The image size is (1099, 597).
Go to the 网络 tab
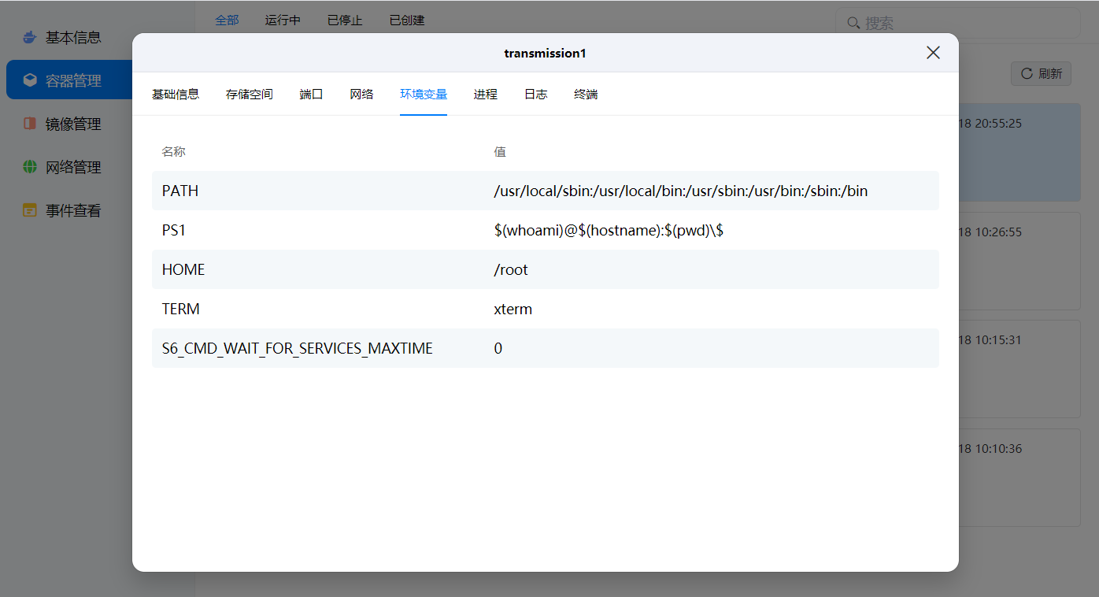click(x=362, y=95)
